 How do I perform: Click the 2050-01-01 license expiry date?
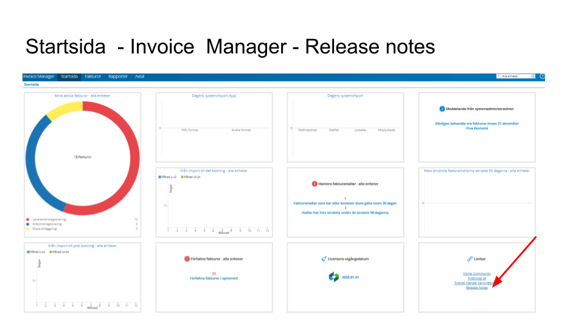coord(350,278)
